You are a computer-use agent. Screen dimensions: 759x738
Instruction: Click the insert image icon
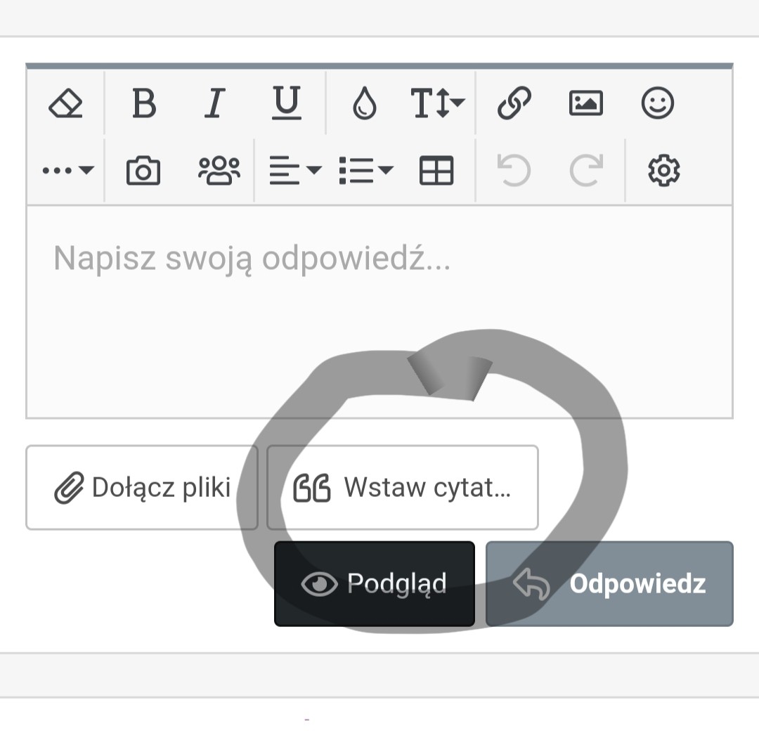(585, 104)
